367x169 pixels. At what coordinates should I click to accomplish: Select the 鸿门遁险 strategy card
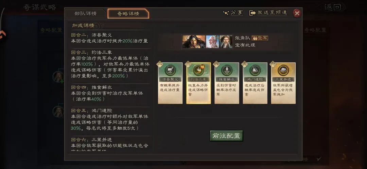(255, 83)
